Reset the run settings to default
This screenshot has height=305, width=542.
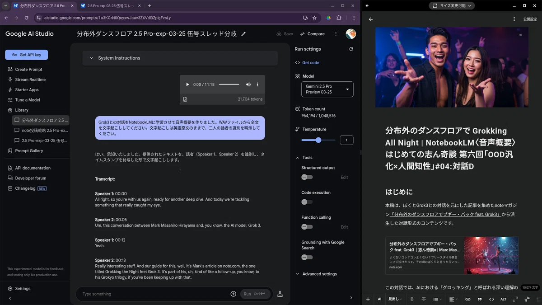351,49
